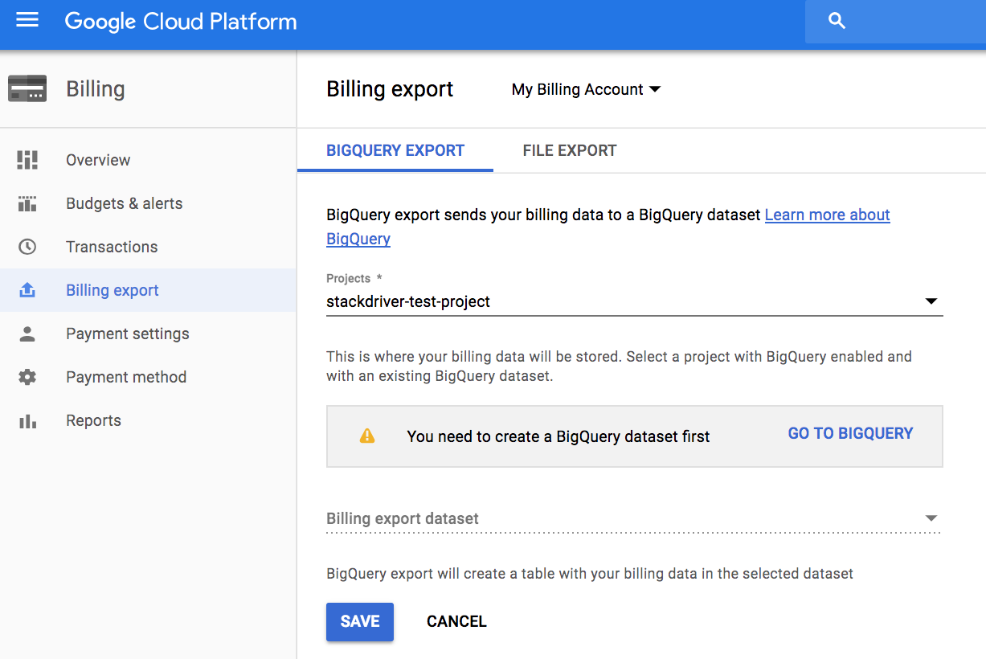Select the BigQuery Export tab

(x=395, y=150)
